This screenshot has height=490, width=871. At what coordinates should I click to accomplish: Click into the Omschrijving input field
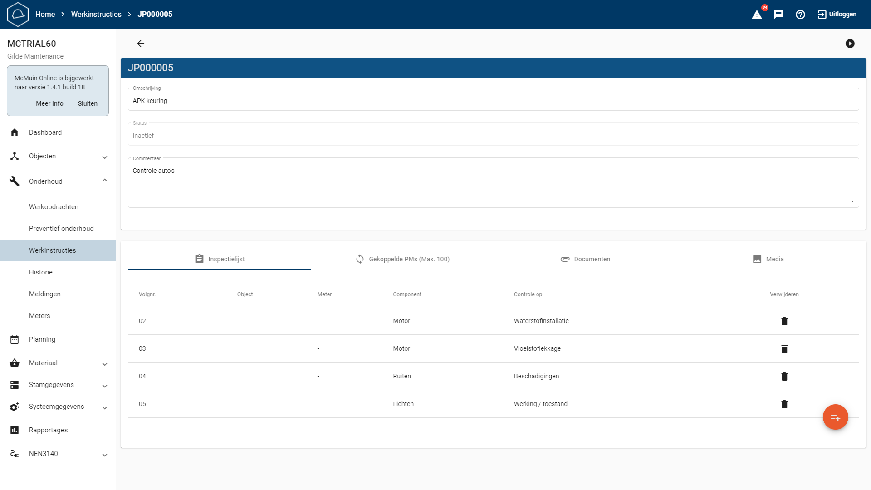493,101
